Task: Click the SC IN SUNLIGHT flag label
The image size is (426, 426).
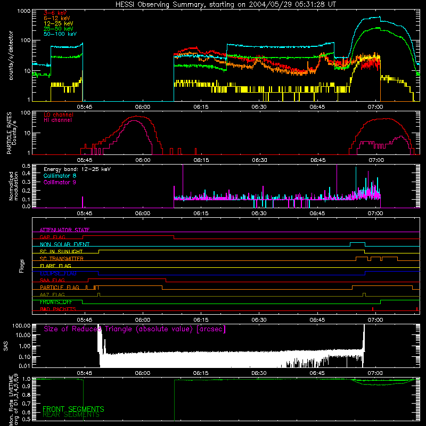Action: click(61, 251)
